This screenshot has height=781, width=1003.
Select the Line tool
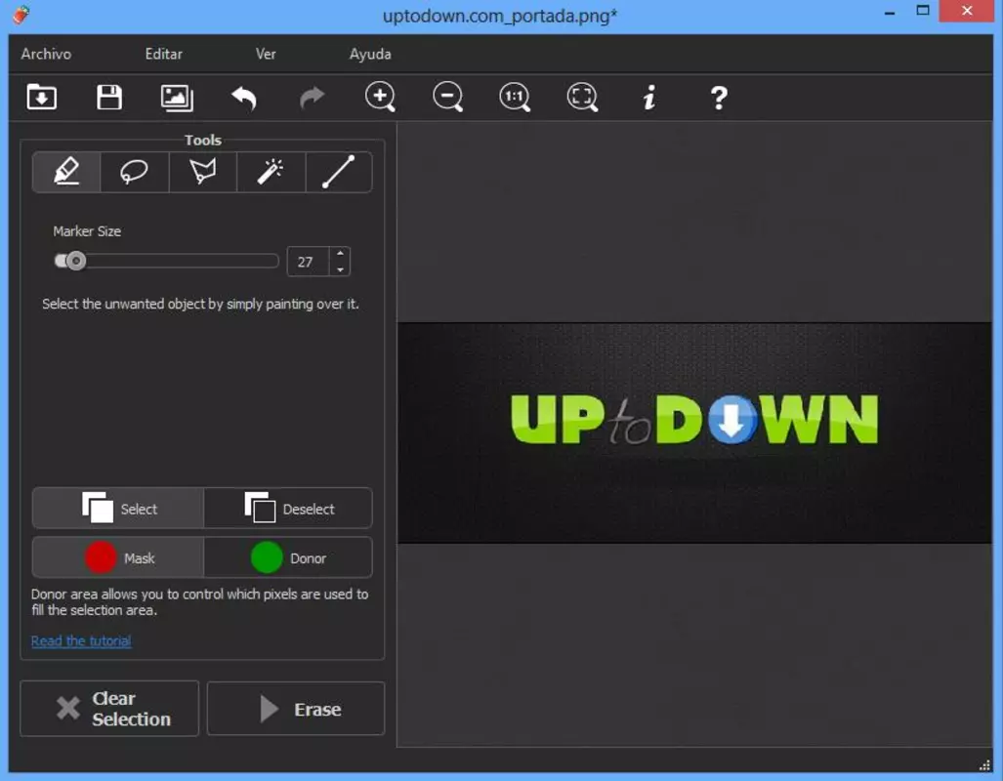point(338,172)
